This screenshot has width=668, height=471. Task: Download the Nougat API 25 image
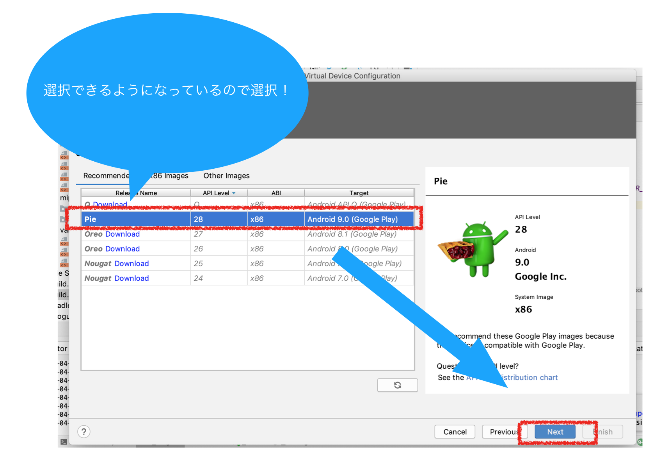pos(131,264)
